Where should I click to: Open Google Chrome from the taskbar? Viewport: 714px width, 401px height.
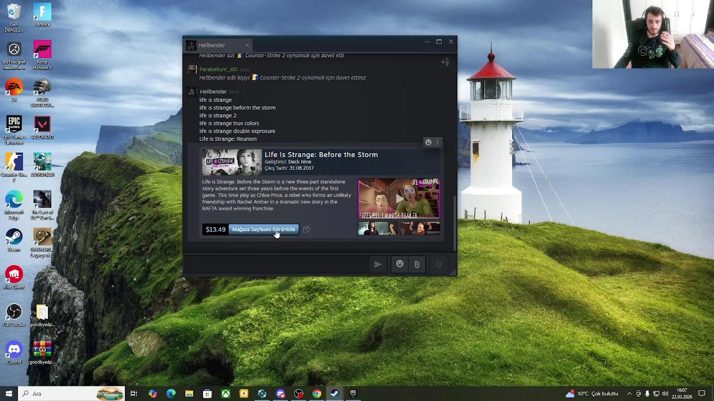[316, 394]
